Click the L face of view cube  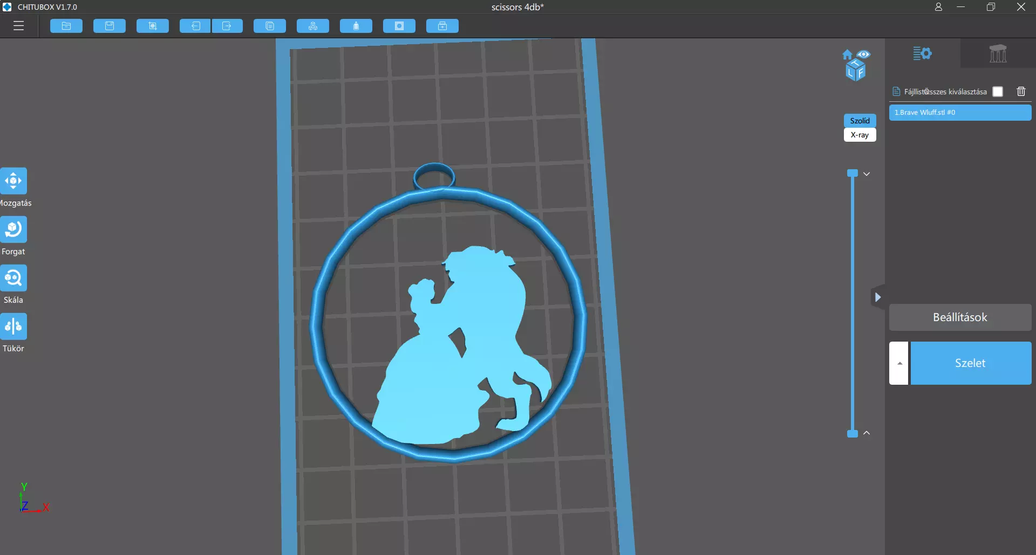click(x=851, y=73)
